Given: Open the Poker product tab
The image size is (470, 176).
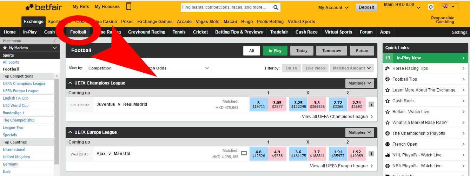Looking at the screenshot, I should click(x=127, y=21).
